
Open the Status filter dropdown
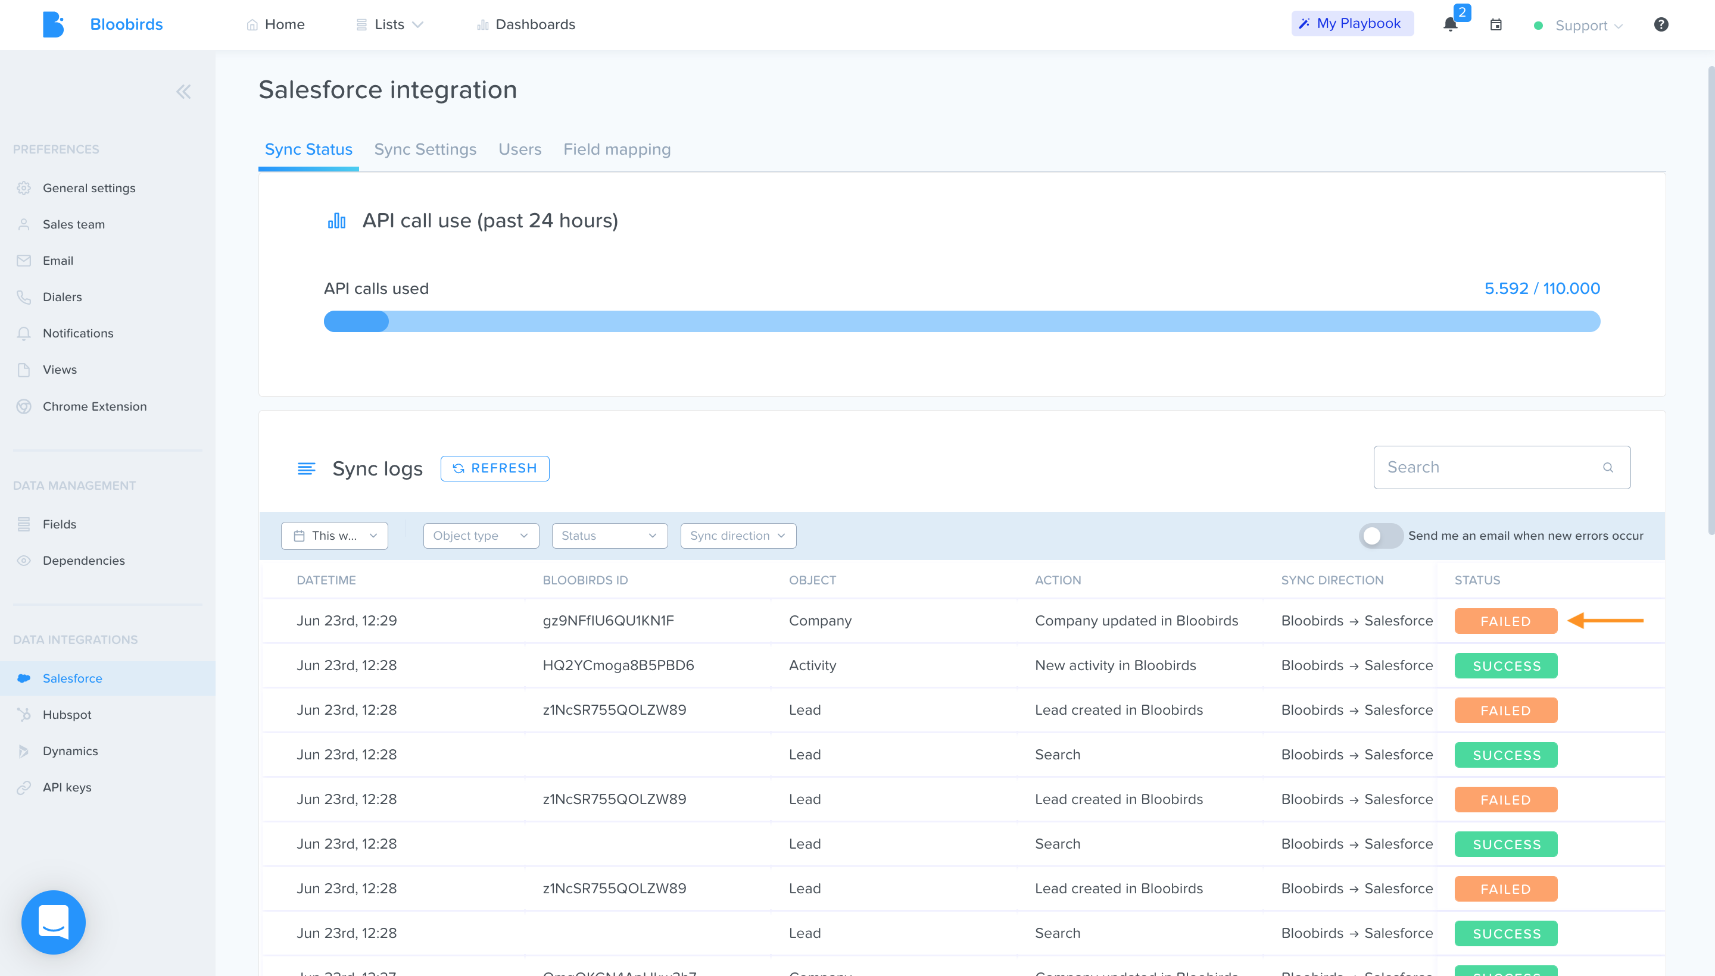pos(610,536)
